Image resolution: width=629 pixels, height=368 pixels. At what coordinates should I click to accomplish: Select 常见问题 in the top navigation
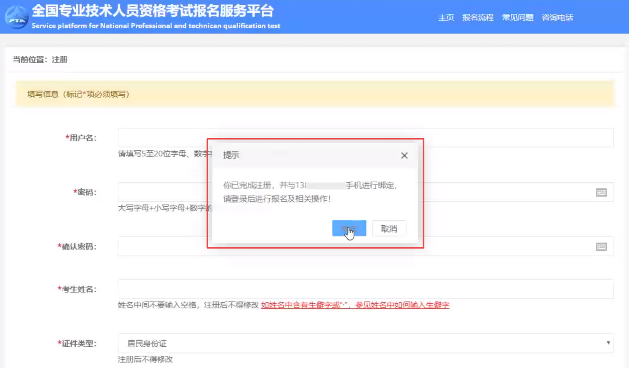(517, 18)
